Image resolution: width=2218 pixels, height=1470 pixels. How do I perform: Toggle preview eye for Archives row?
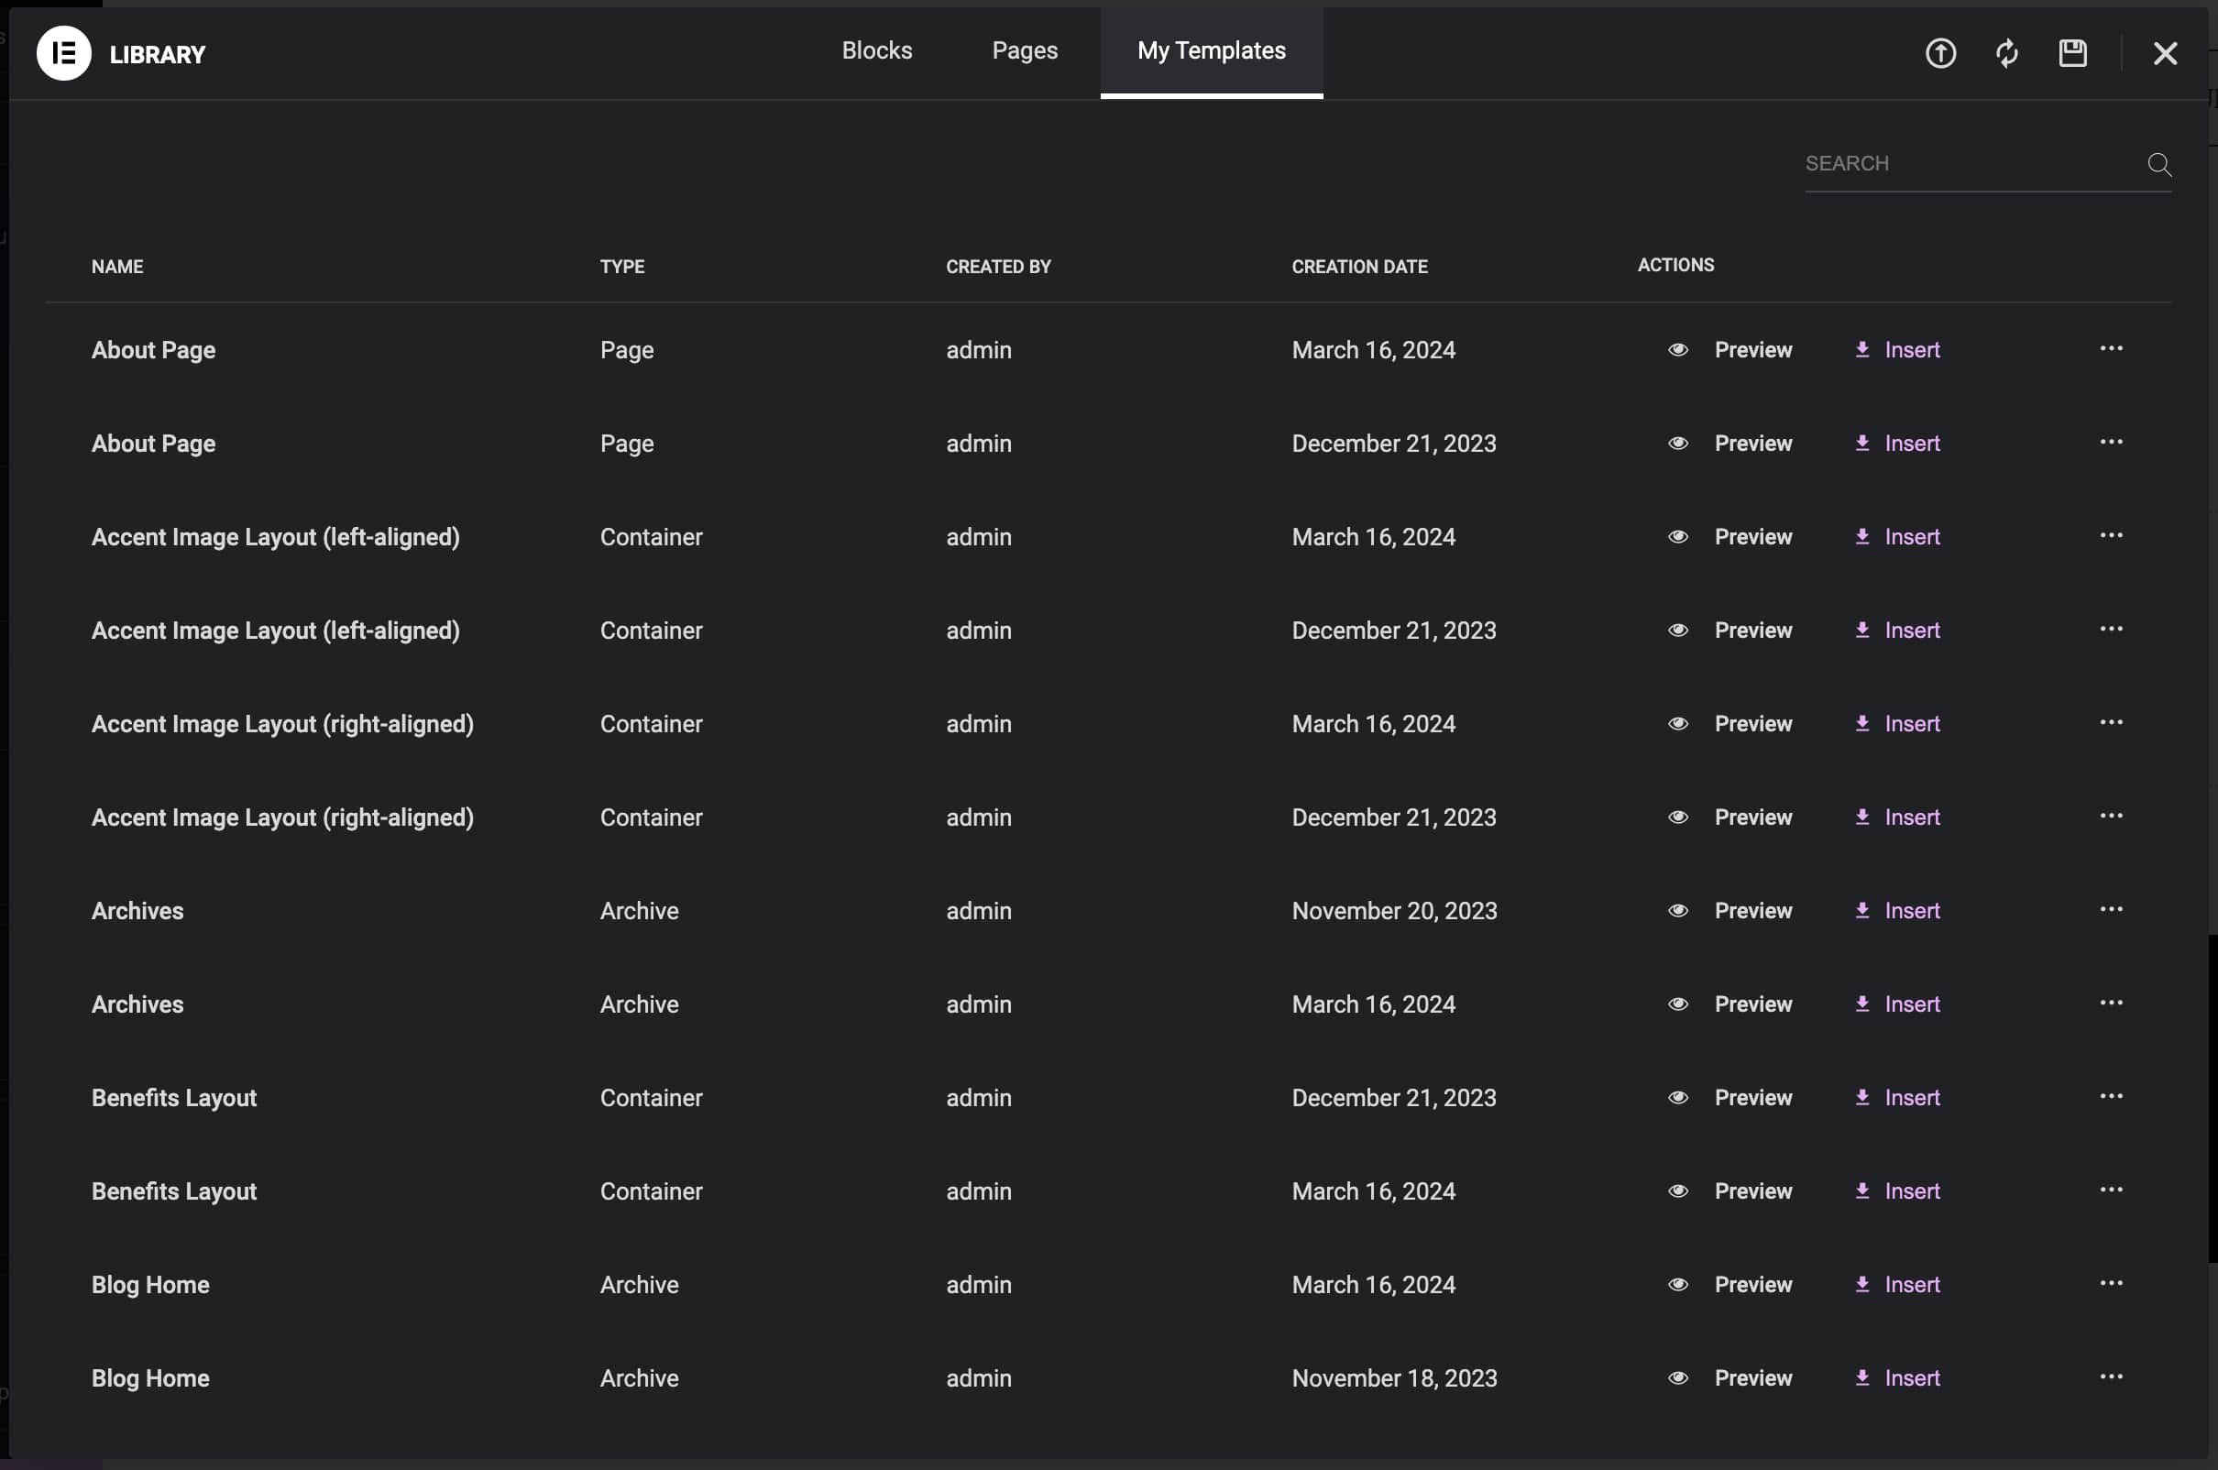tap(1677, 910)
